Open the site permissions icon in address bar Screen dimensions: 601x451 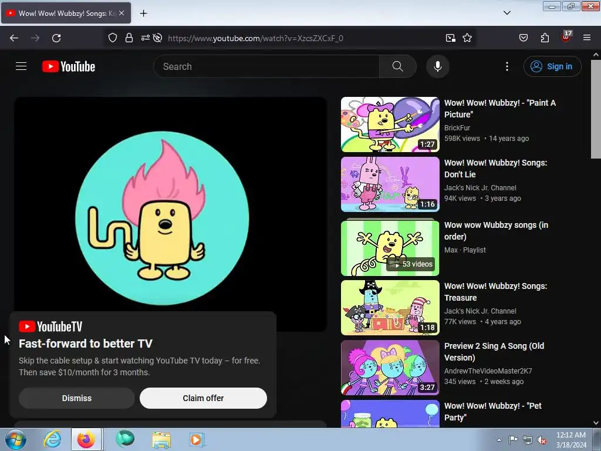[146, 38]
